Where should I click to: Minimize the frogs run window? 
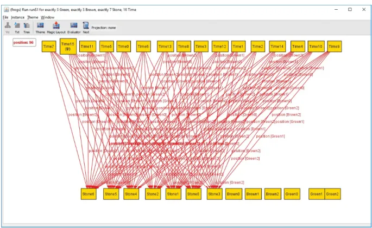(336, 9)
